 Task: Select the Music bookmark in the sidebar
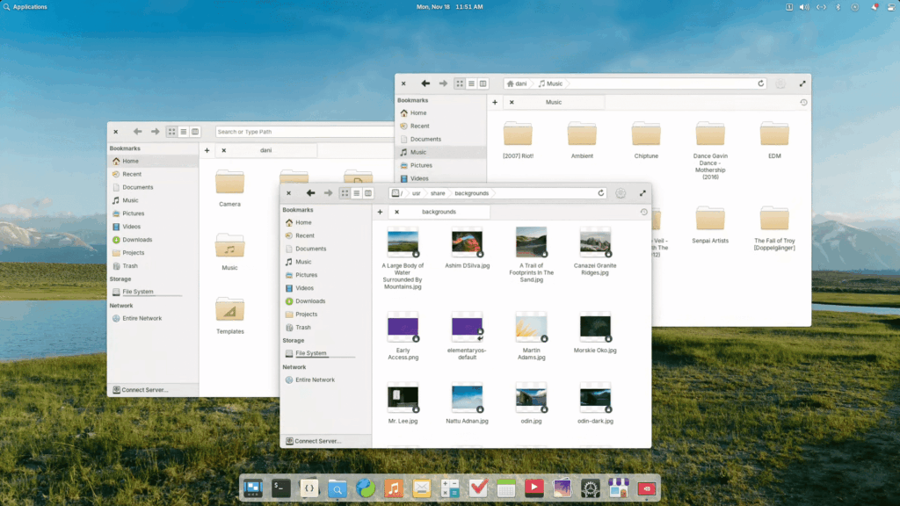[x=417, y=151]
